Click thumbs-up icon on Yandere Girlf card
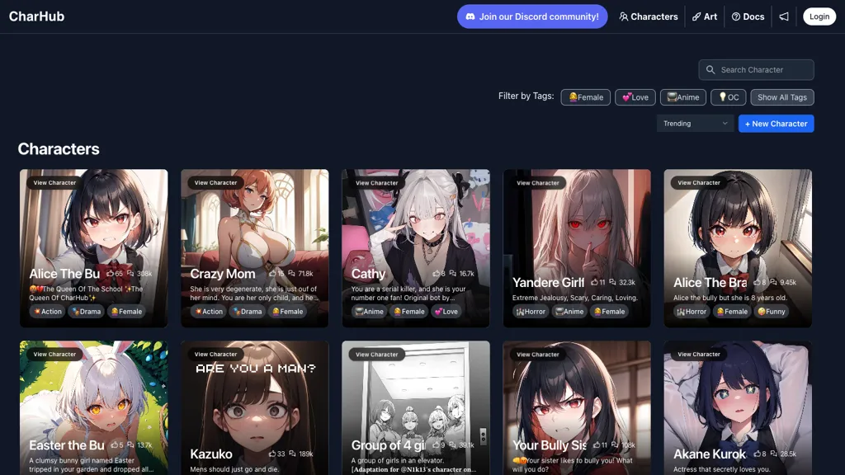 [594, 282]
